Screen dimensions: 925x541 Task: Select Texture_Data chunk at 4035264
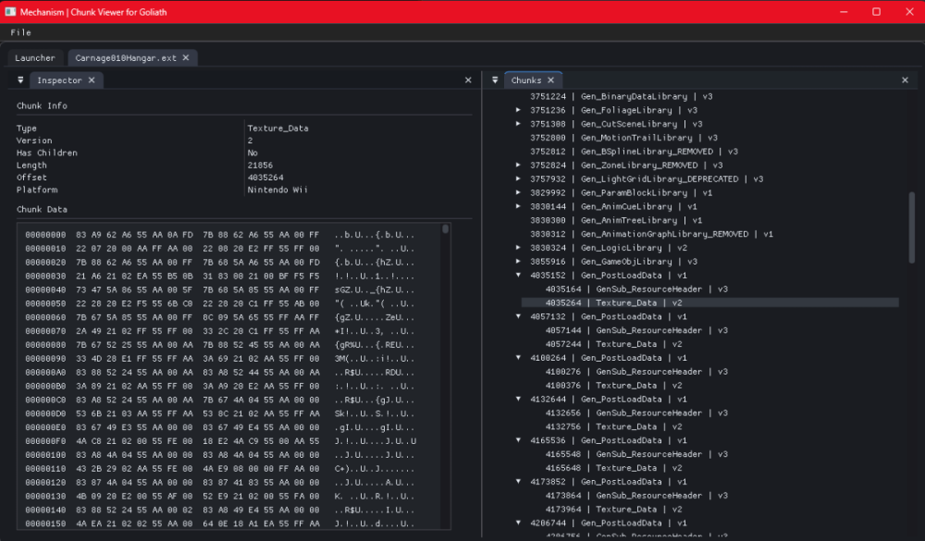click(710, 302)
